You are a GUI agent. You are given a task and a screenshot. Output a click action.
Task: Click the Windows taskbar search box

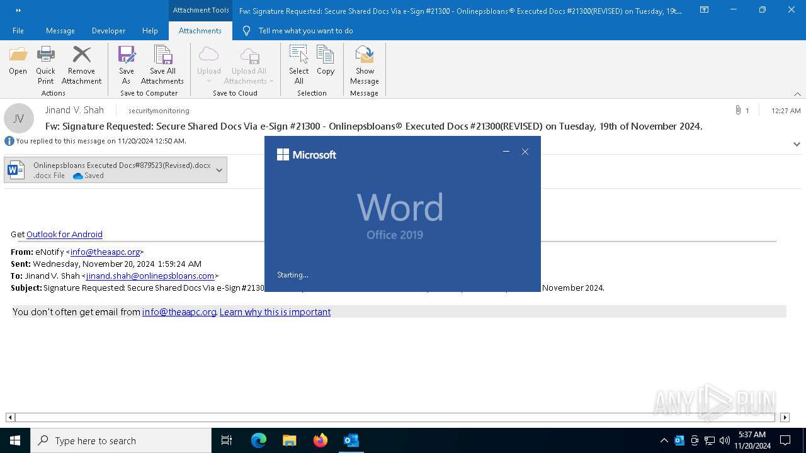pyautogui.click(x=121, y=440)
